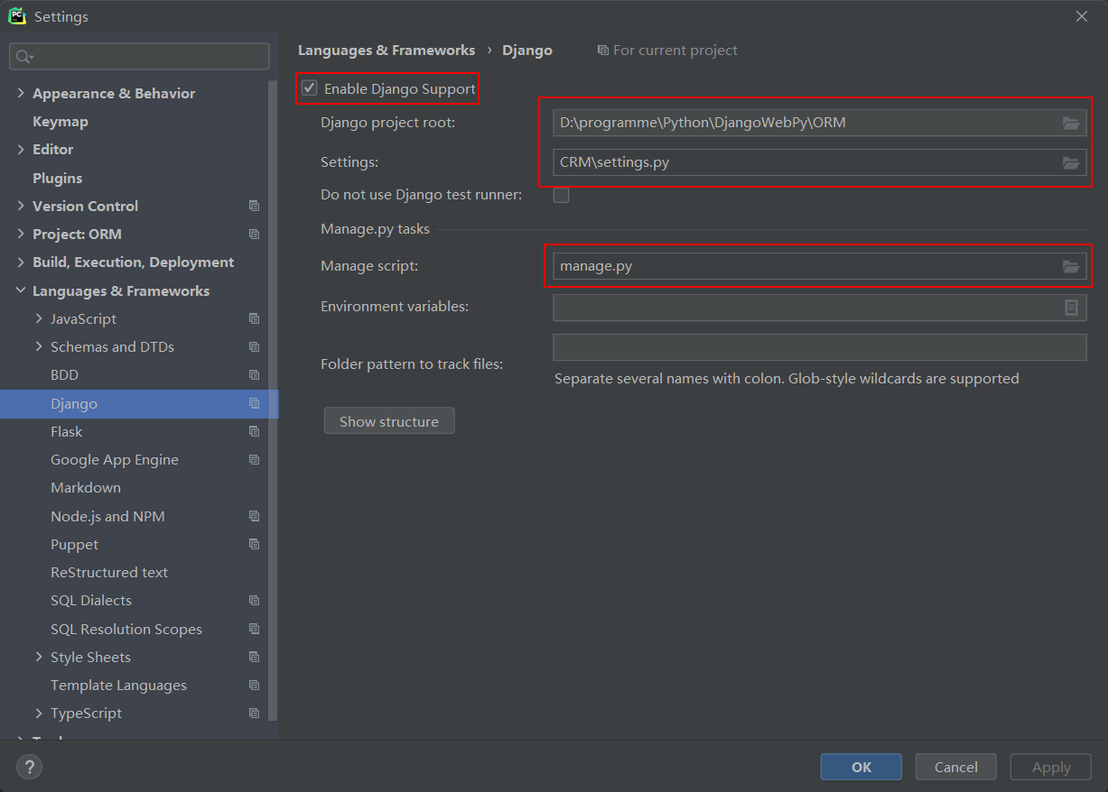This screenshot has height=792, width=1108.
Task: Browse for Manage script file
Action: point(1071,266)
